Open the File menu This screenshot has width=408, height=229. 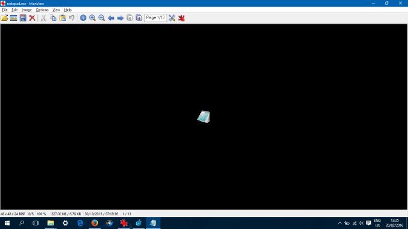5,10
